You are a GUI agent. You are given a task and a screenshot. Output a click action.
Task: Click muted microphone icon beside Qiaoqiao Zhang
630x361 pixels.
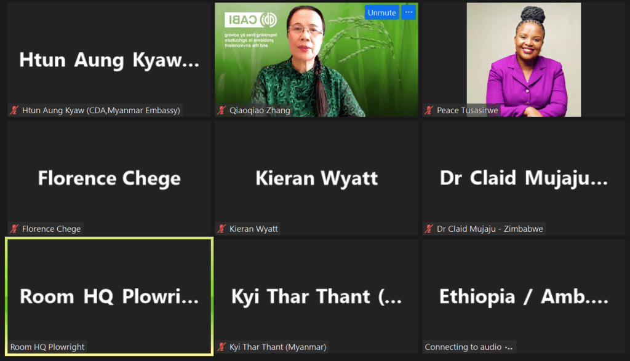pos(221,110)
